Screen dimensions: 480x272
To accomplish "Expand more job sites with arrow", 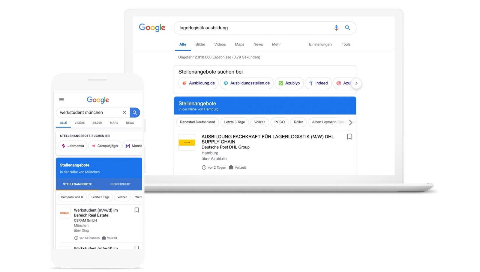I will (356, 83).
